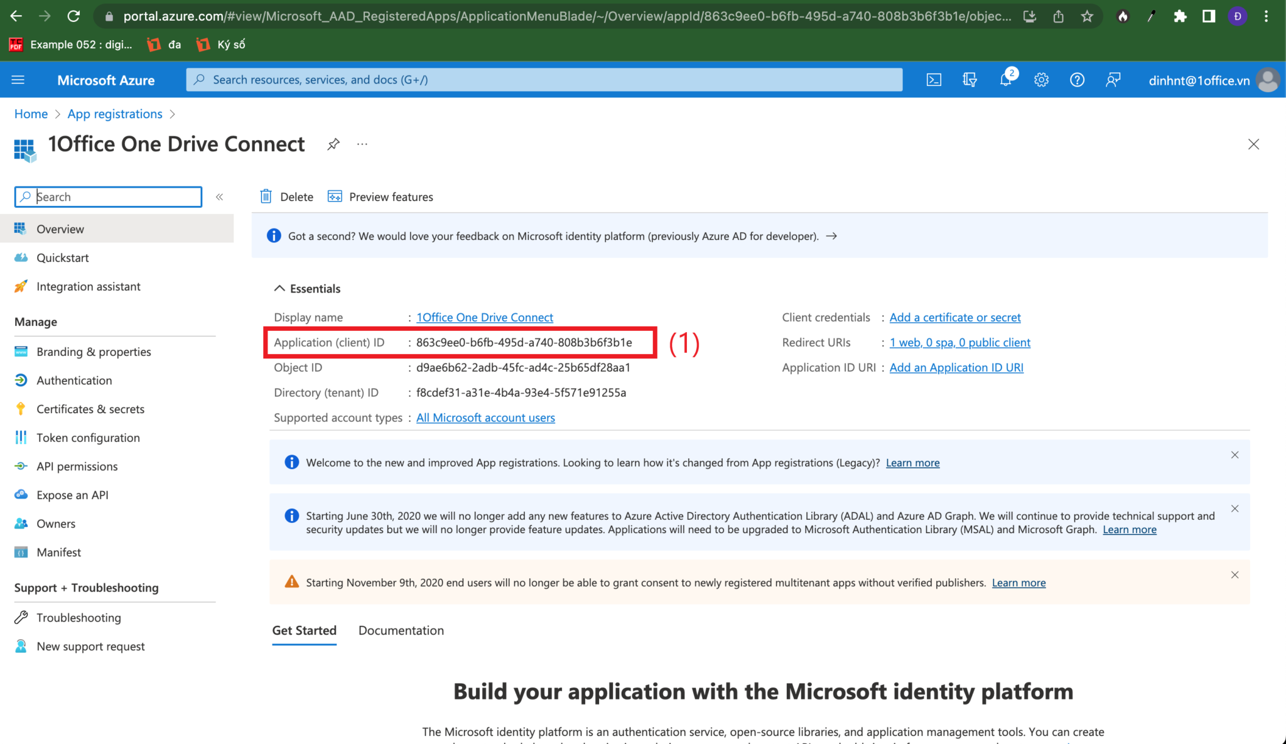The height and width of the screenshot is (744, 1286).
Task: Open Branding & properties
Action: click(x=94, y=352)
